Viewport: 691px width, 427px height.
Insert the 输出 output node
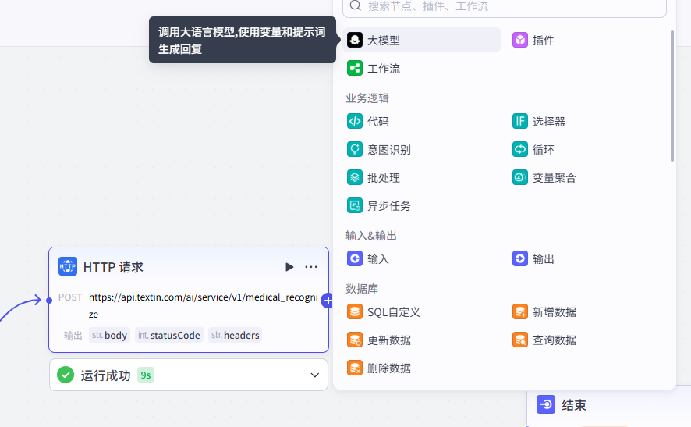533,258
